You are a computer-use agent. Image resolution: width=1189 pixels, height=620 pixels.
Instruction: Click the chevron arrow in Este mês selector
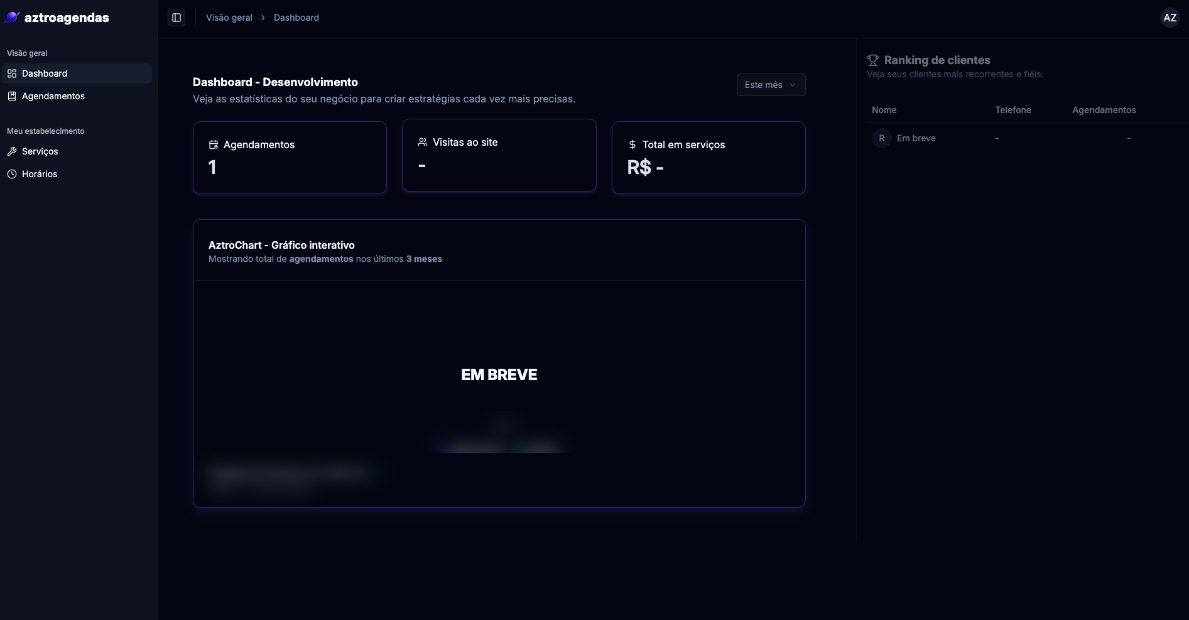click(x=793, y=85)
